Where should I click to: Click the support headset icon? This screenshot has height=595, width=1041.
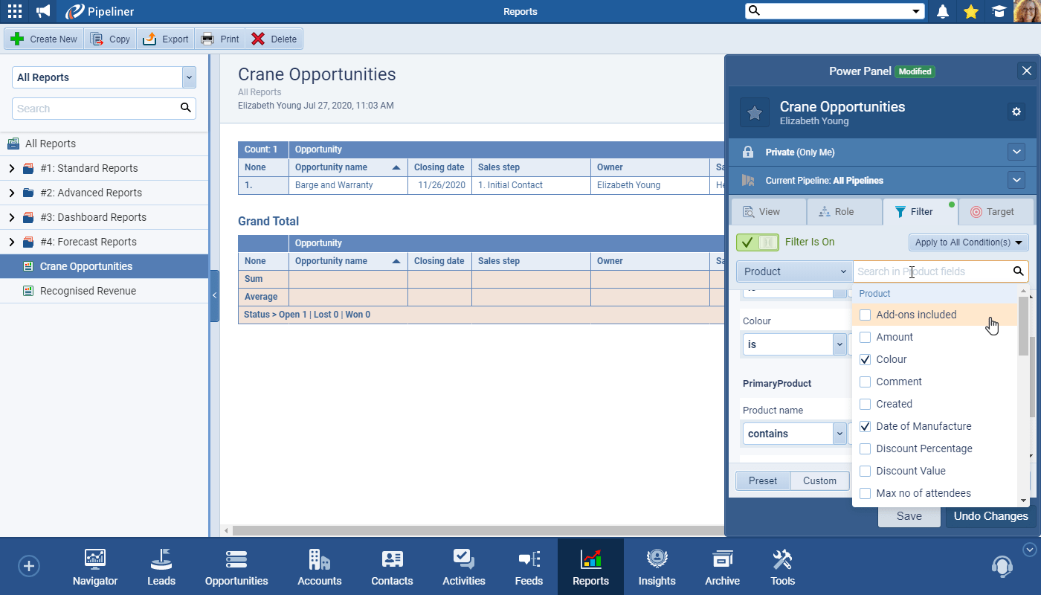[1002, 566]
